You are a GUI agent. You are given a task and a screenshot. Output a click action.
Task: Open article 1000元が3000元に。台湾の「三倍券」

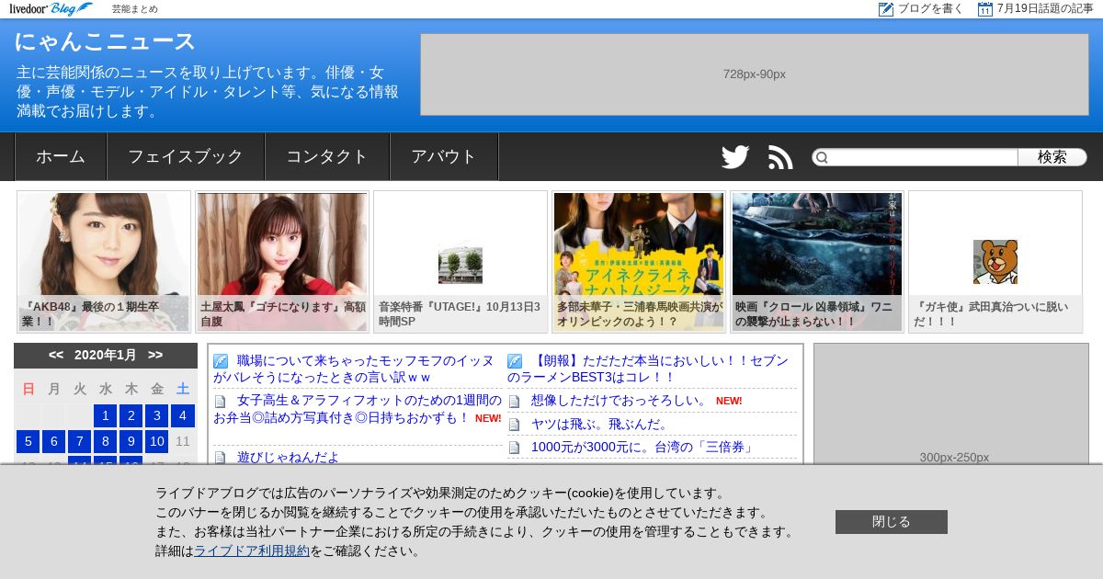[x=642, y=448]
